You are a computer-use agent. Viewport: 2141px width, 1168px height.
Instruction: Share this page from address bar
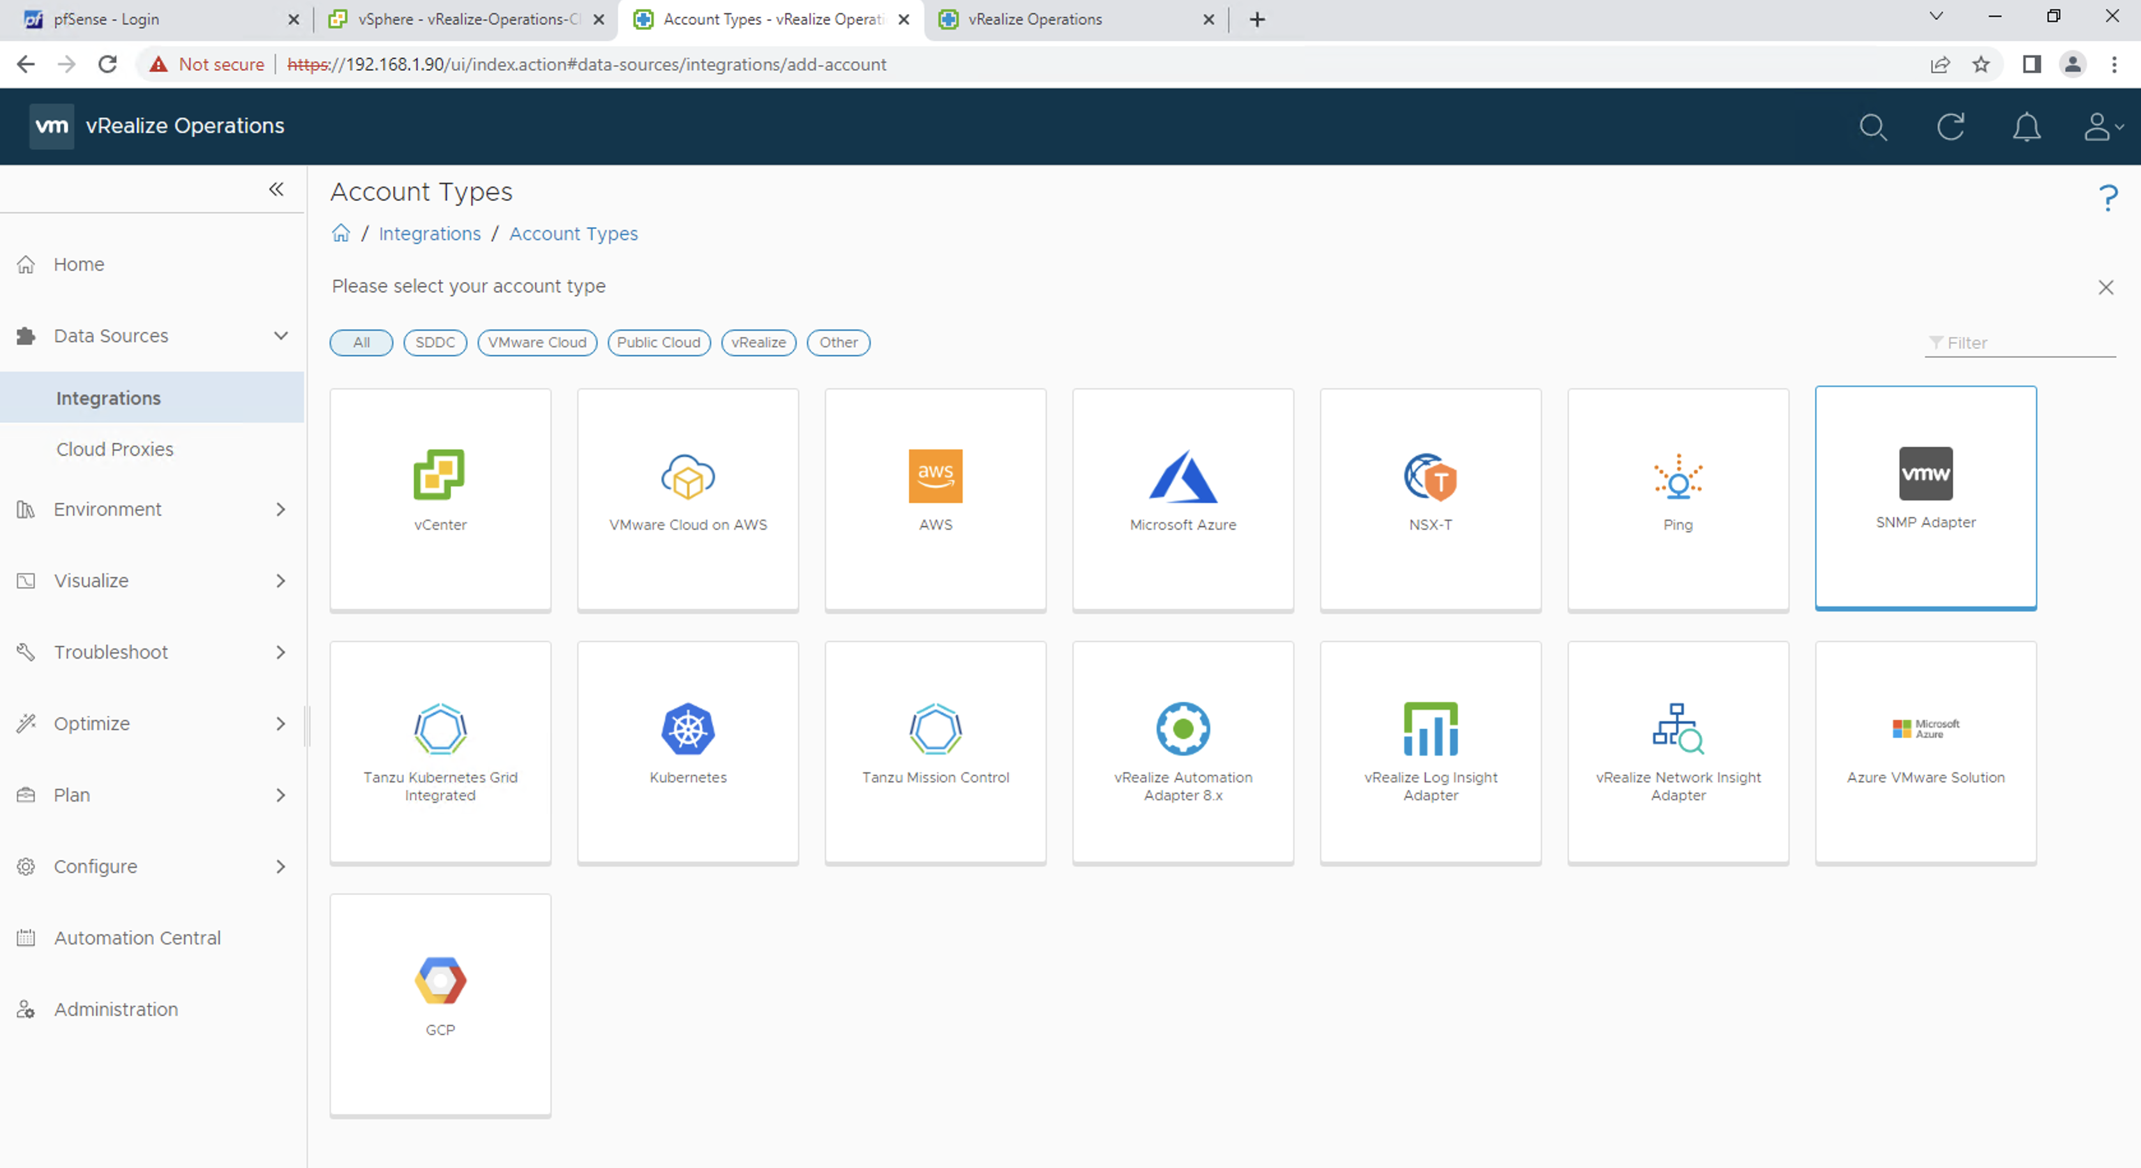pos(1939,64)
